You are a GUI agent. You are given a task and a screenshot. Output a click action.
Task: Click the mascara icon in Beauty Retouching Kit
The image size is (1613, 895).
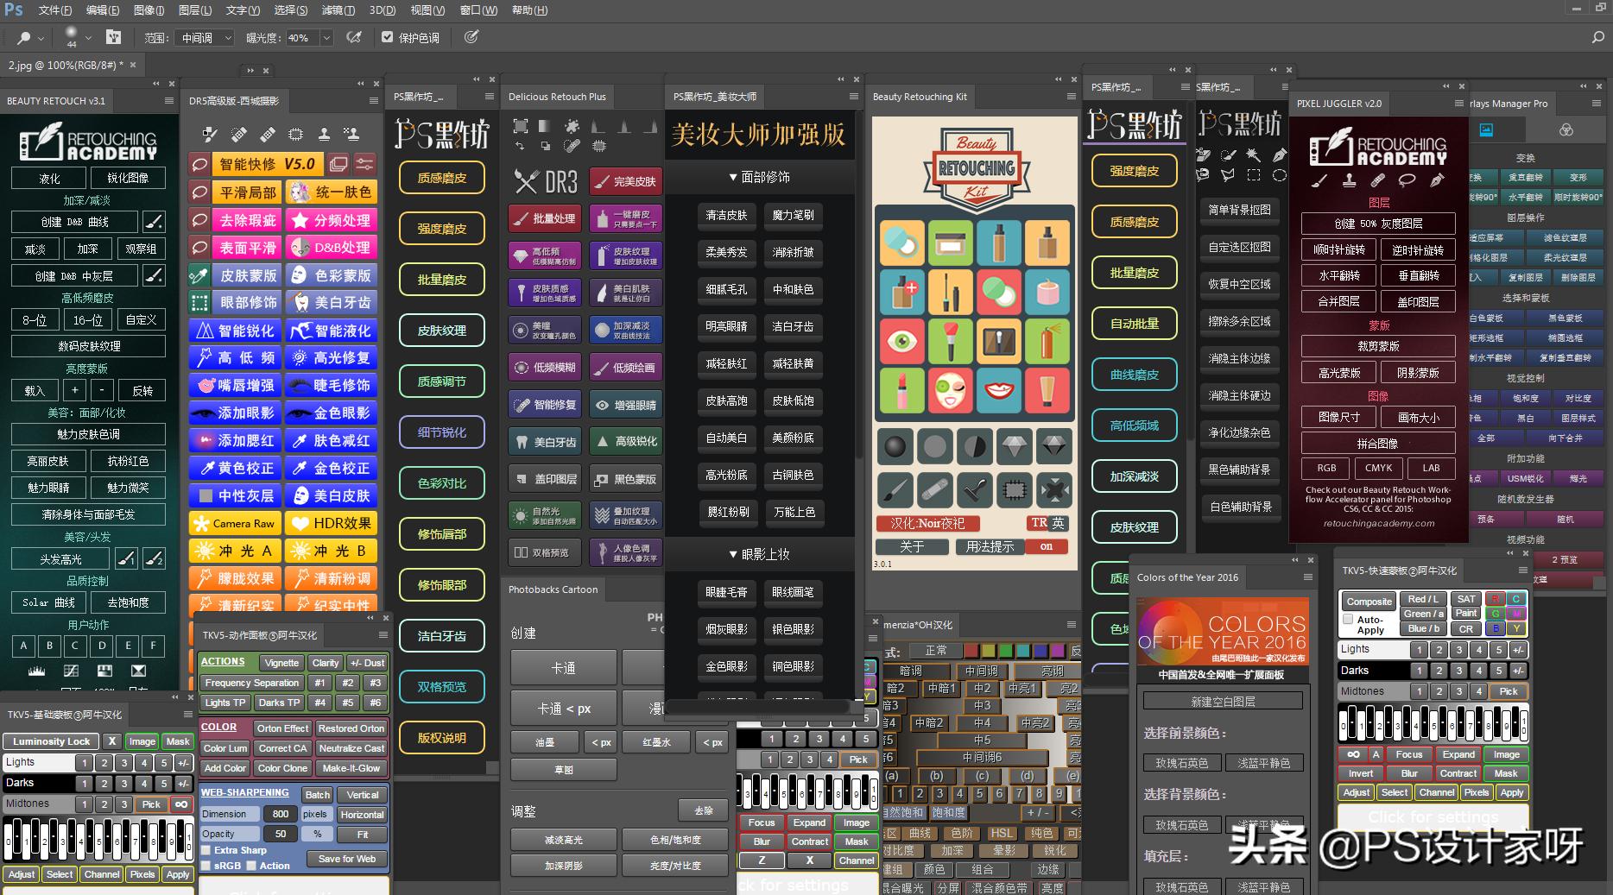click(950, 292)
